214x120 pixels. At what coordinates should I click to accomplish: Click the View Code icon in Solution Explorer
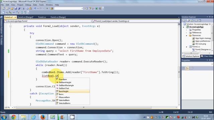[196, 21]
